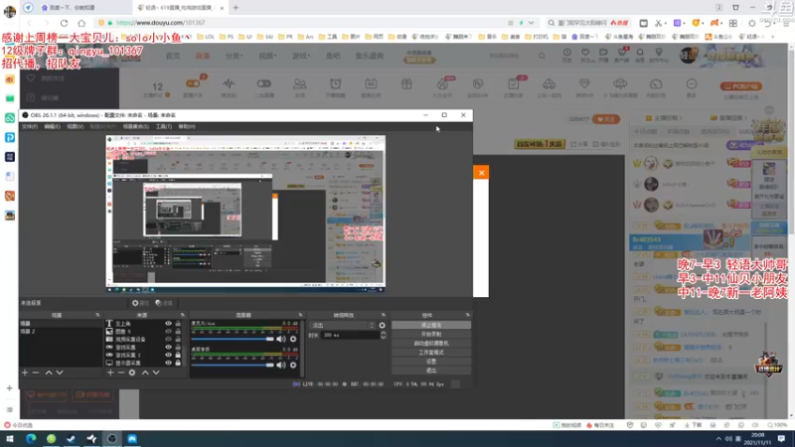
Task: Lock the 左上角 text source
Action: pyautogui.click(x=178, y=323)
